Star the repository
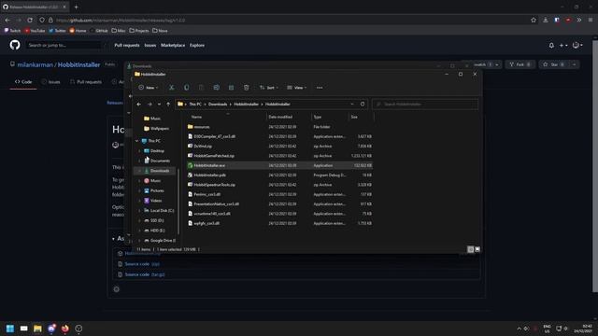 click(554, 64)
